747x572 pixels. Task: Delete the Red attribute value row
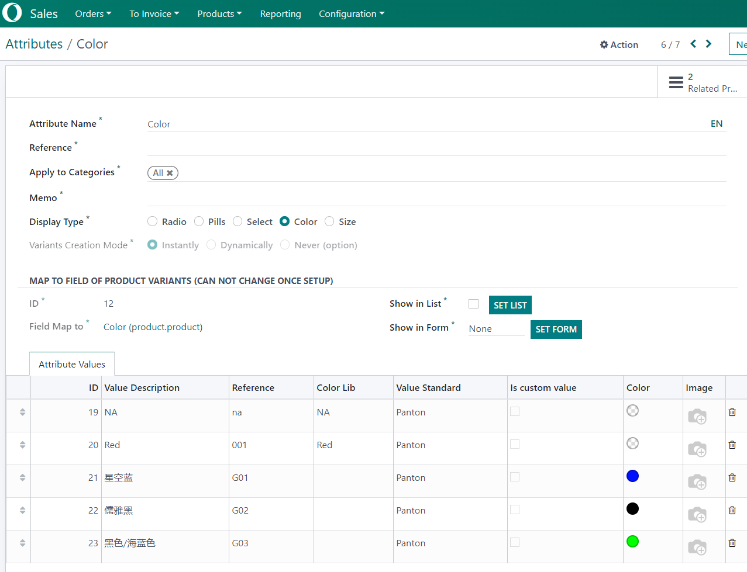coord(732,445)
